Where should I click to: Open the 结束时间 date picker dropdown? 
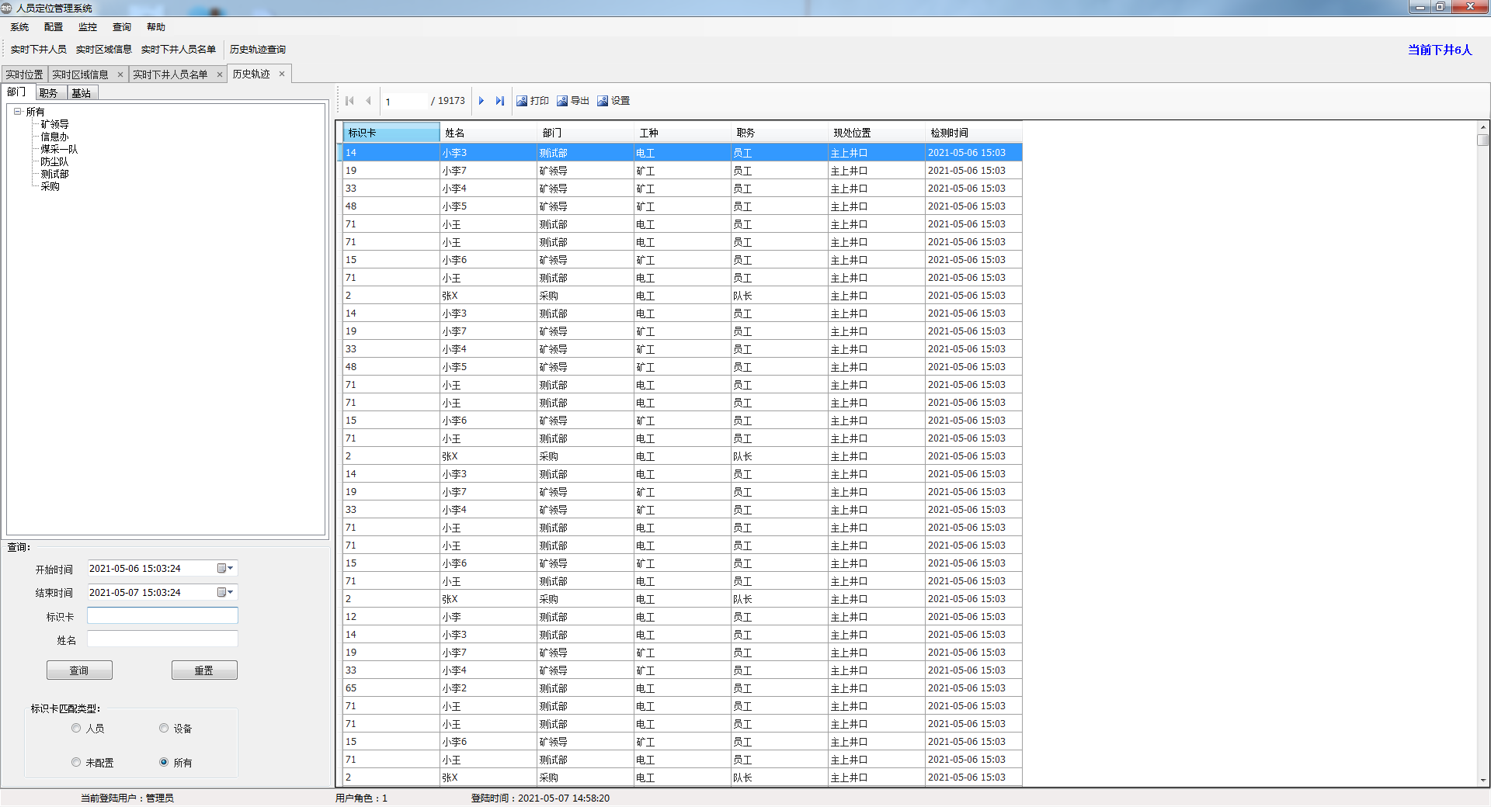coord(225,593)
